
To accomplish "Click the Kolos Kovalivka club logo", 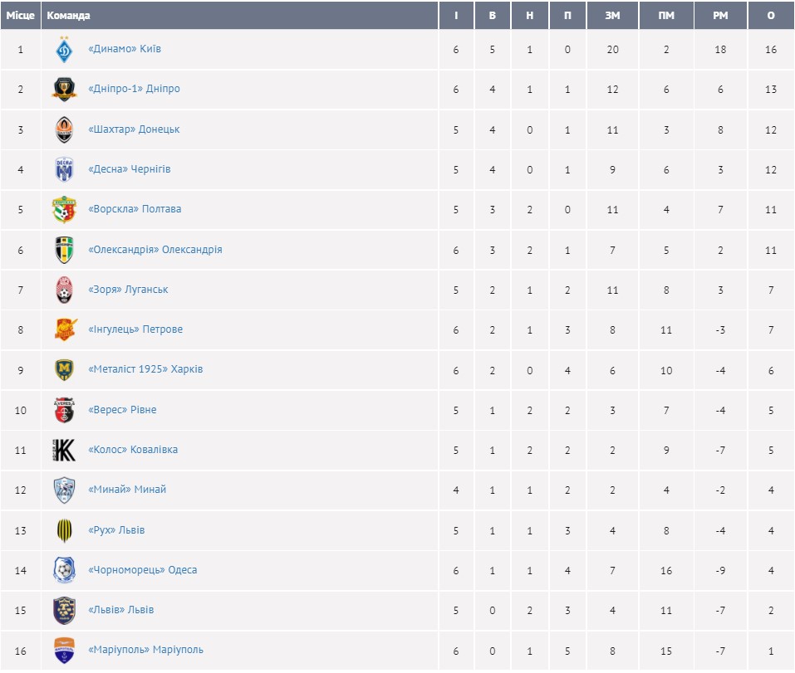I will point(64,450).
